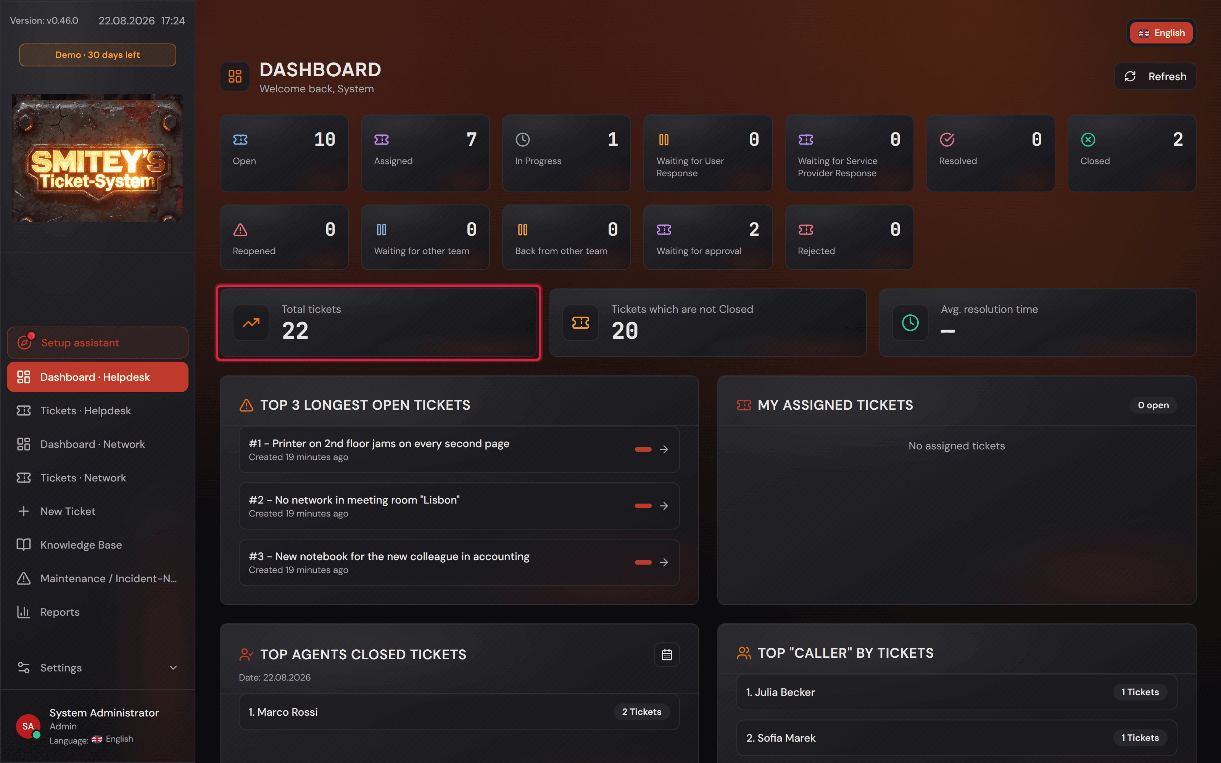The image size is (1221, 763).
Task: Click the System Administrator profile name
Action: (x=104, y=713)
